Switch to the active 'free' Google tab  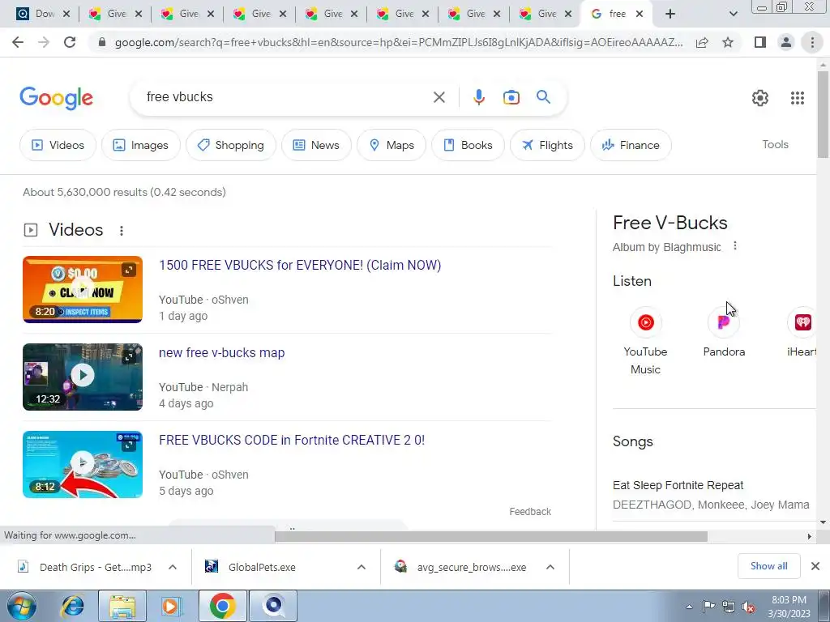pyautogui.click(x=616, y=15)
